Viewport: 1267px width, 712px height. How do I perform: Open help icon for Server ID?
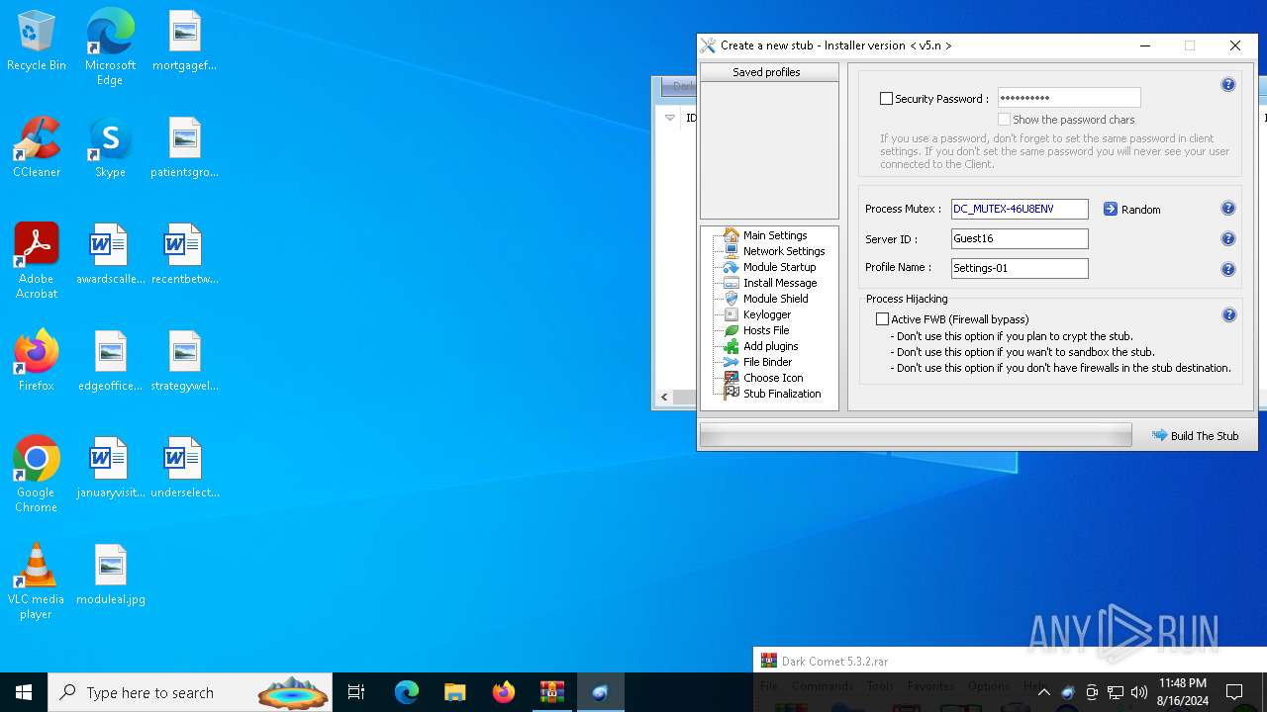(1228, 239)
